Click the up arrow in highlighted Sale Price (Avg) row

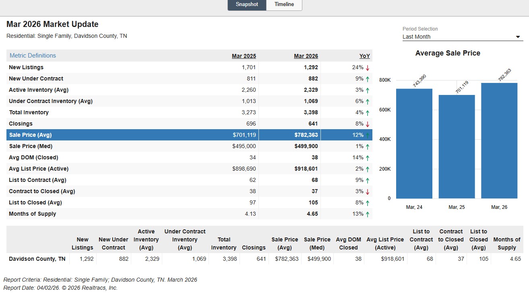point(368,135)
